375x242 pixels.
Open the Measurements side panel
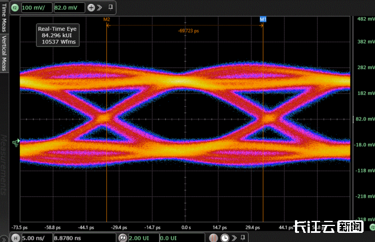tap(5, 166)
